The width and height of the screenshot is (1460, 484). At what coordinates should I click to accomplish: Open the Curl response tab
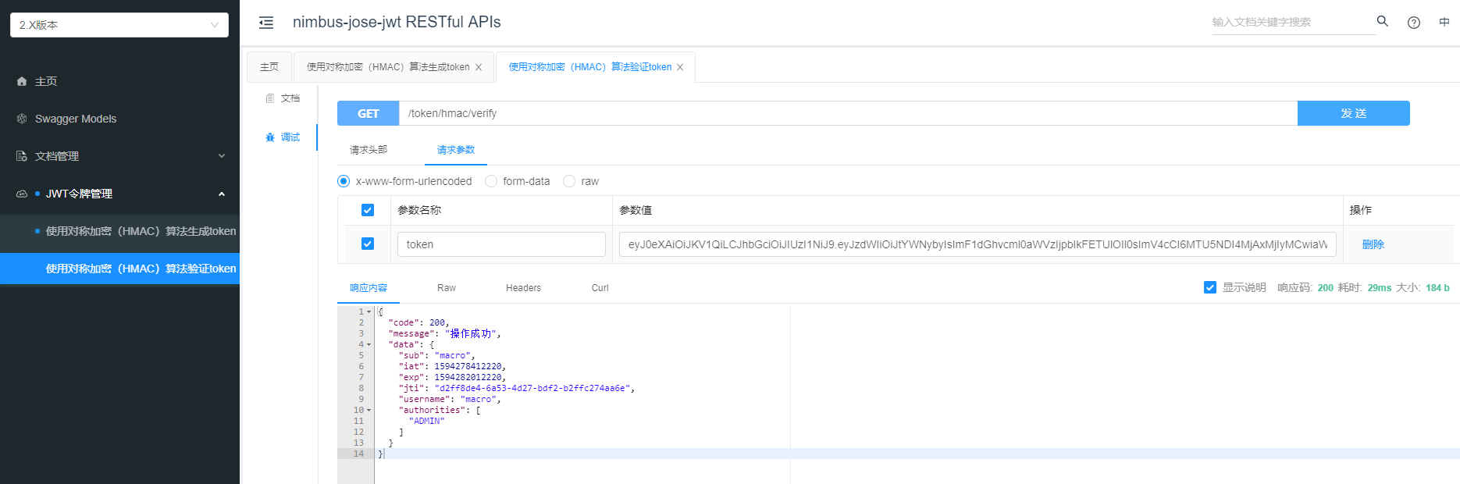(600, 288)
